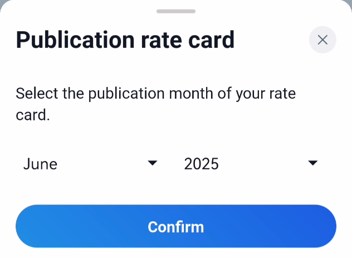Open the year dropdown showing 2025
The width and height of the screenshot is (352, 258).
tap(251, 163)
